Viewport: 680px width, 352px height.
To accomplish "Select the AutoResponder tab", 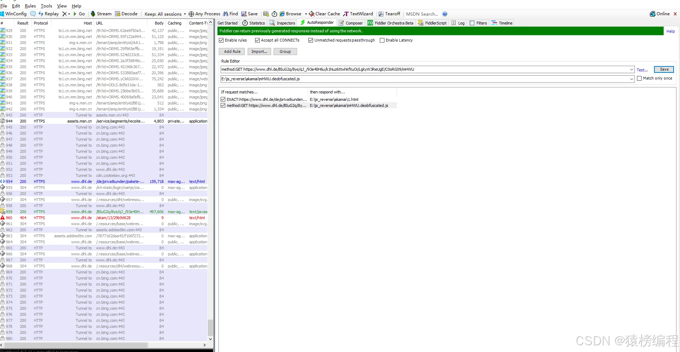I will [x=317, y=22].
